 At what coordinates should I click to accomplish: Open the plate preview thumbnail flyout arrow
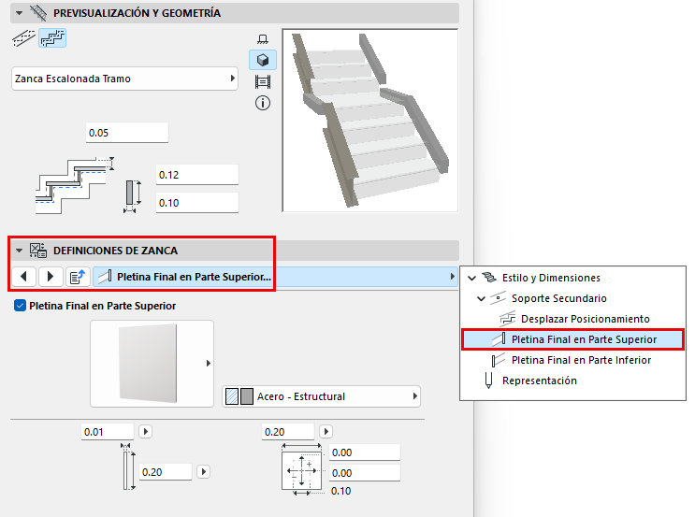209,364
